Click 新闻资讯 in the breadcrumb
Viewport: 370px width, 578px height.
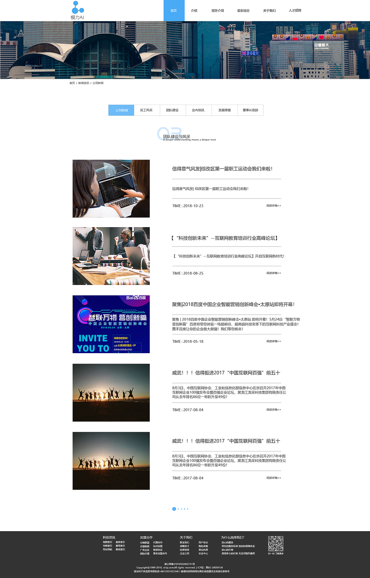[84, 83]
